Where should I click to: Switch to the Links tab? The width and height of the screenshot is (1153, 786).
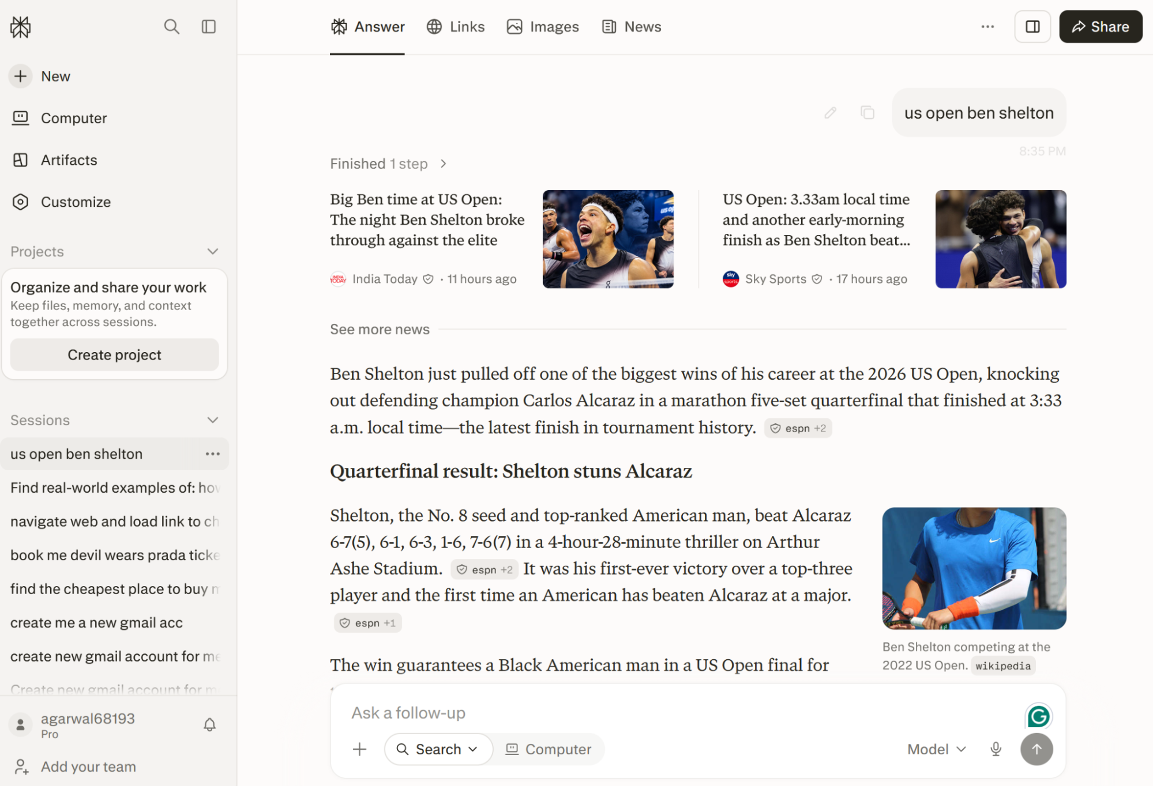[456, 27]
